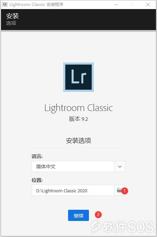The height and width of the screenshot is (237, 157).
Task: Click the disabled maximize window button
Action: 132,5
